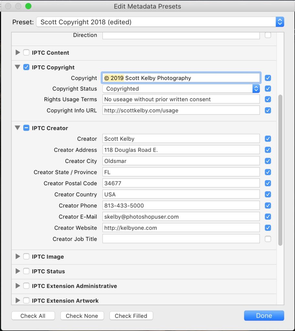The width and height of the screenshot is (295, 331).
Task: Uncheck the Rights Usage Terms checkbox
Action: (268, 99)
